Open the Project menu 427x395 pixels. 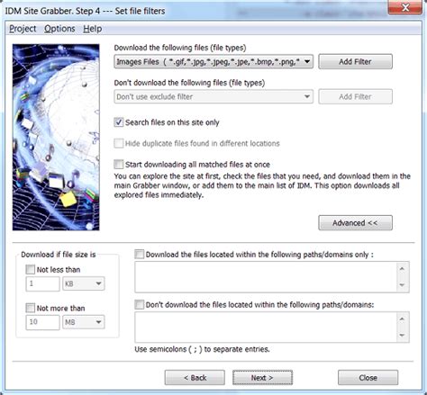click(23, 29)
